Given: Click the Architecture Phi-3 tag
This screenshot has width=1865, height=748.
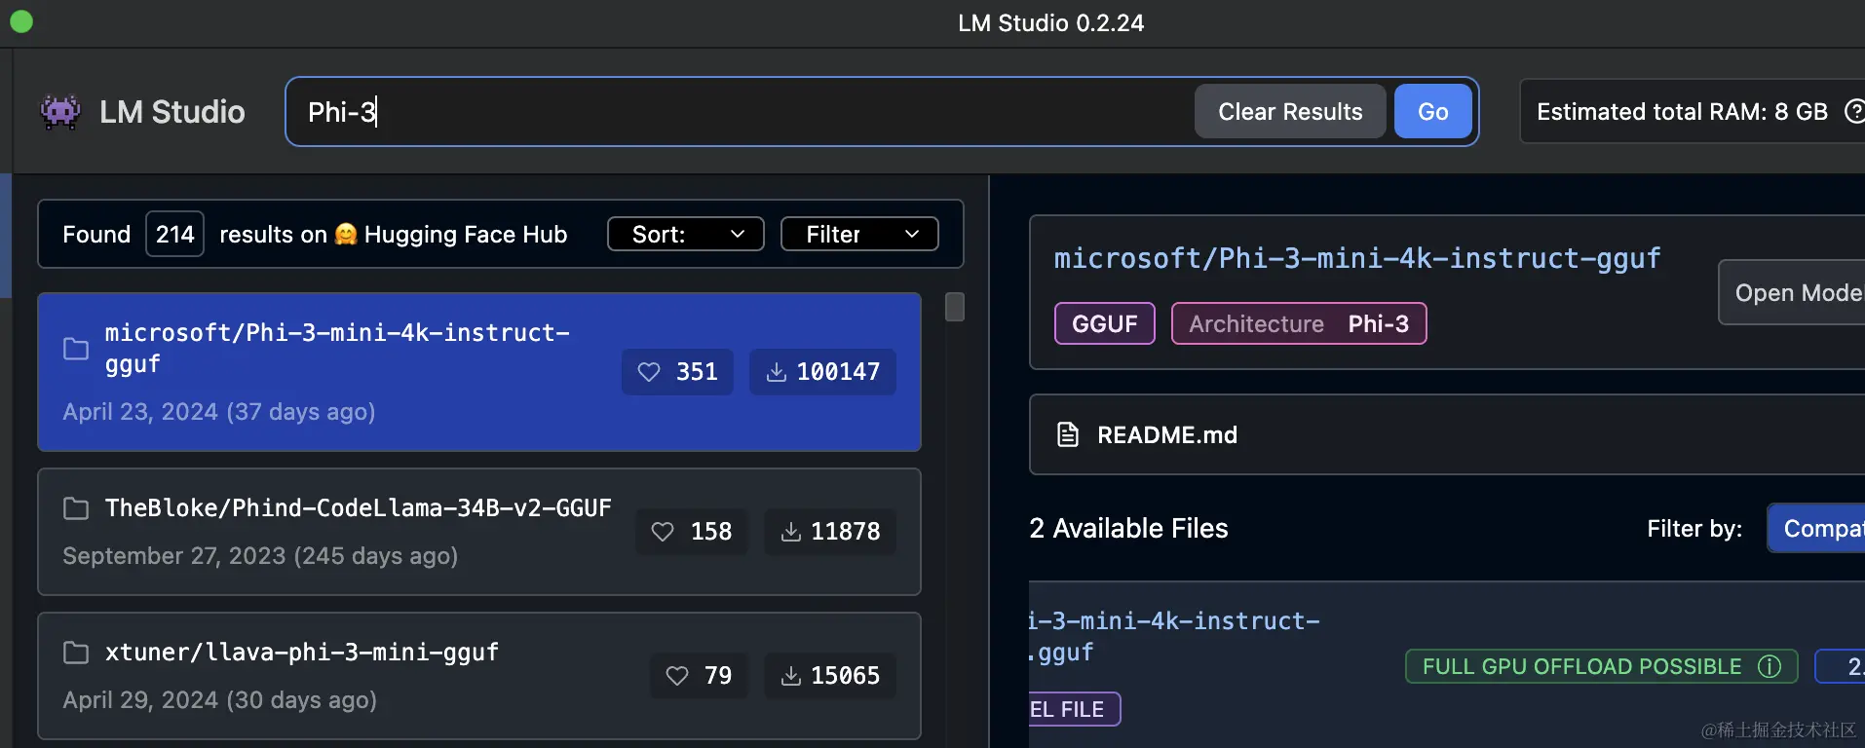Looking at the screenshot, I should pos(1299,323).
